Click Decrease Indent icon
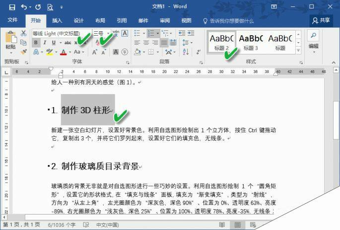 pos(182,33)
